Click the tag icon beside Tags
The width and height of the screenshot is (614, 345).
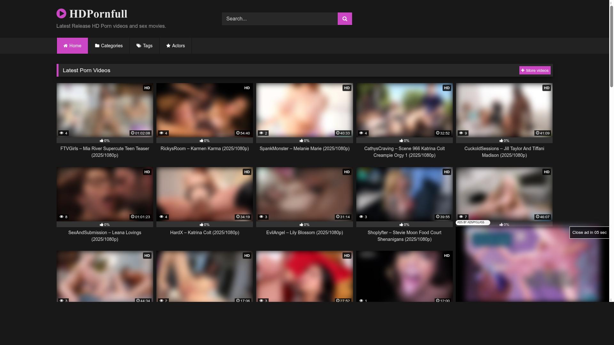138,46
